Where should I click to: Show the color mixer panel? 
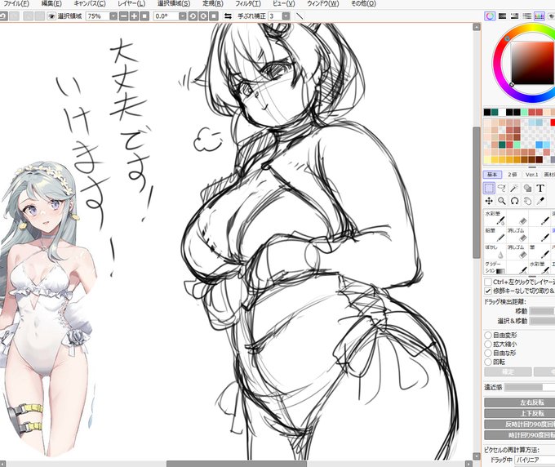click(x=526, y=16)
